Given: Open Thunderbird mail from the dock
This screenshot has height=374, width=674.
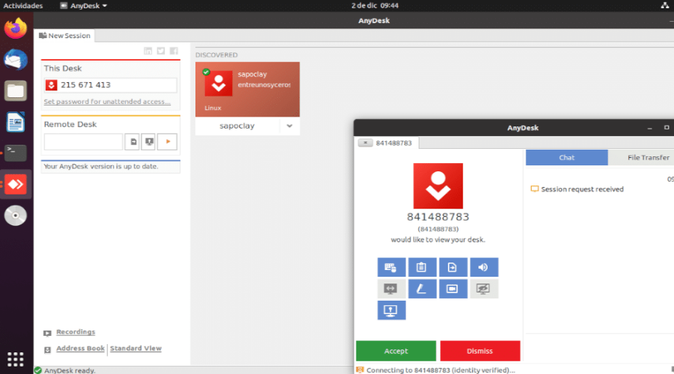Looking at the screenshot, I should click(x=16, y=60).
